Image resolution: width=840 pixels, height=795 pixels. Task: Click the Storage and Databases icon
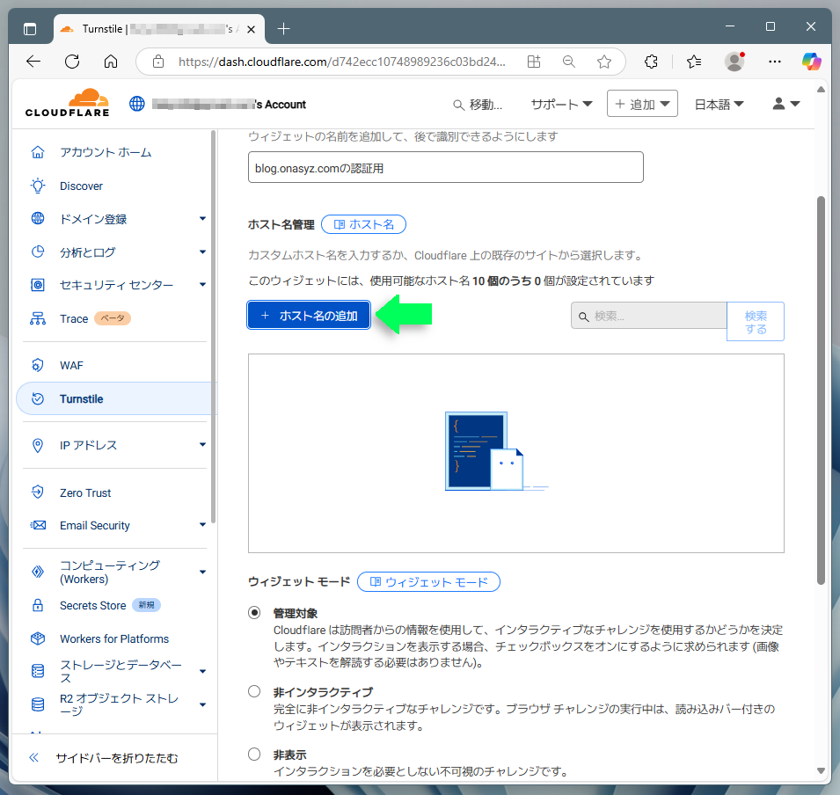click(x=38, y=671)
